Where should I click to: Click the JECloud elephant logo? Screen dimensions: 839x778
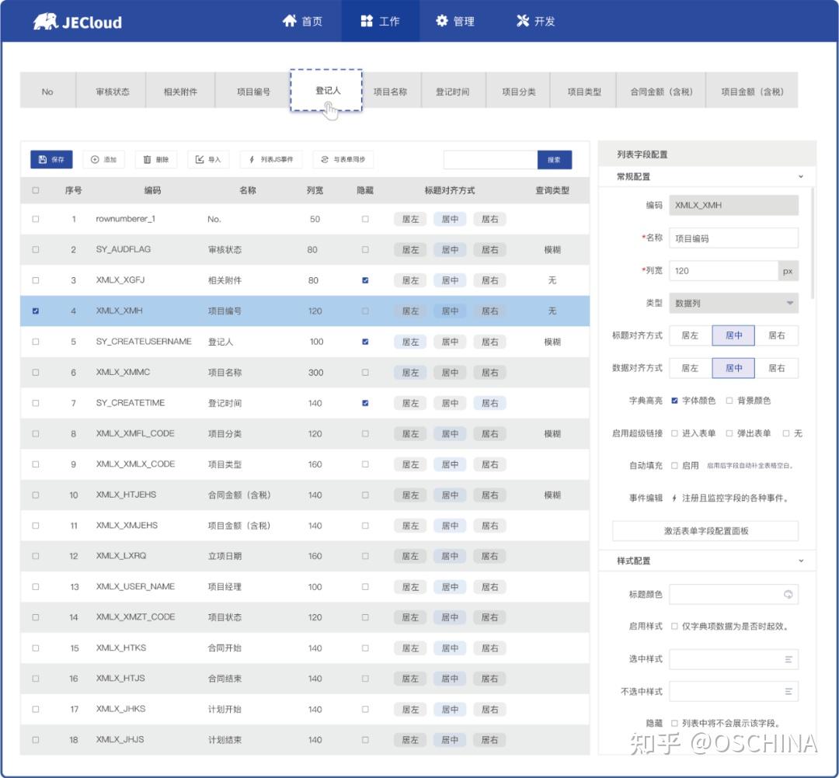point(47,21)
